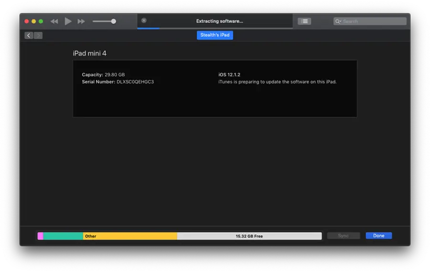This screenshot has width=430, height=272.
Task: Click the pink storage segment
Action: pos(41,236)
